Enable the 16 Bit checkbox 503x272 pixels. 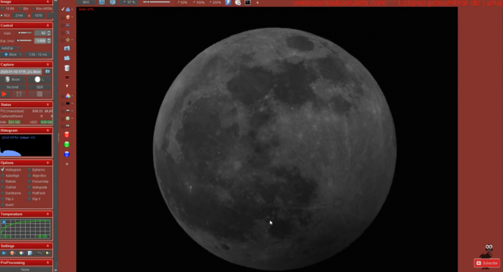point(3,8)
